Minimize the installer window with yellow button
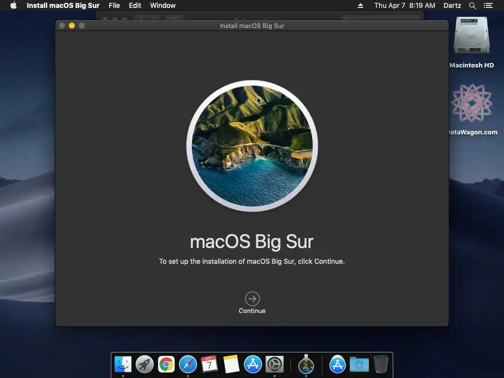504x378 pixels. pyautogui.click(x=72, y=26)
